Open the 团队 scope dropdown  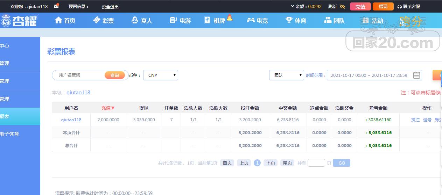(x=287, y=75)
